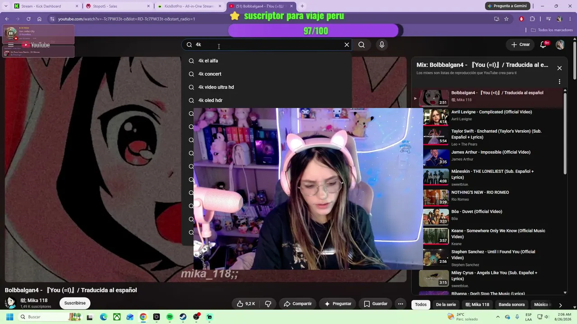The width and height of the screenshot is (577, 324).
Task: Select the Mika 118 filter chip
Action: click(477, 305)
